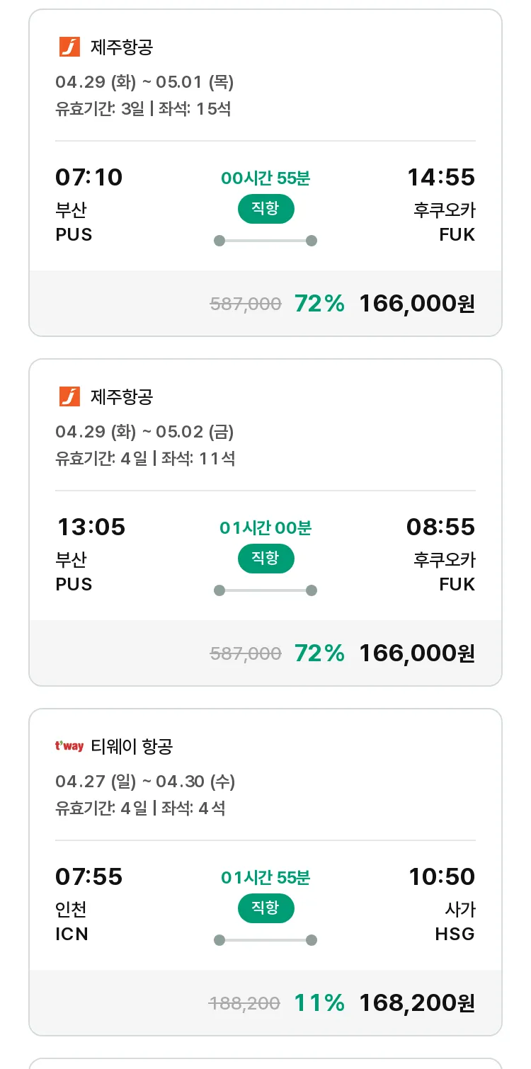Viewport: 531px width, 1069px height.
Task: Tap Jeju Air logo on second flight card
Action: (x=69, y=397)
